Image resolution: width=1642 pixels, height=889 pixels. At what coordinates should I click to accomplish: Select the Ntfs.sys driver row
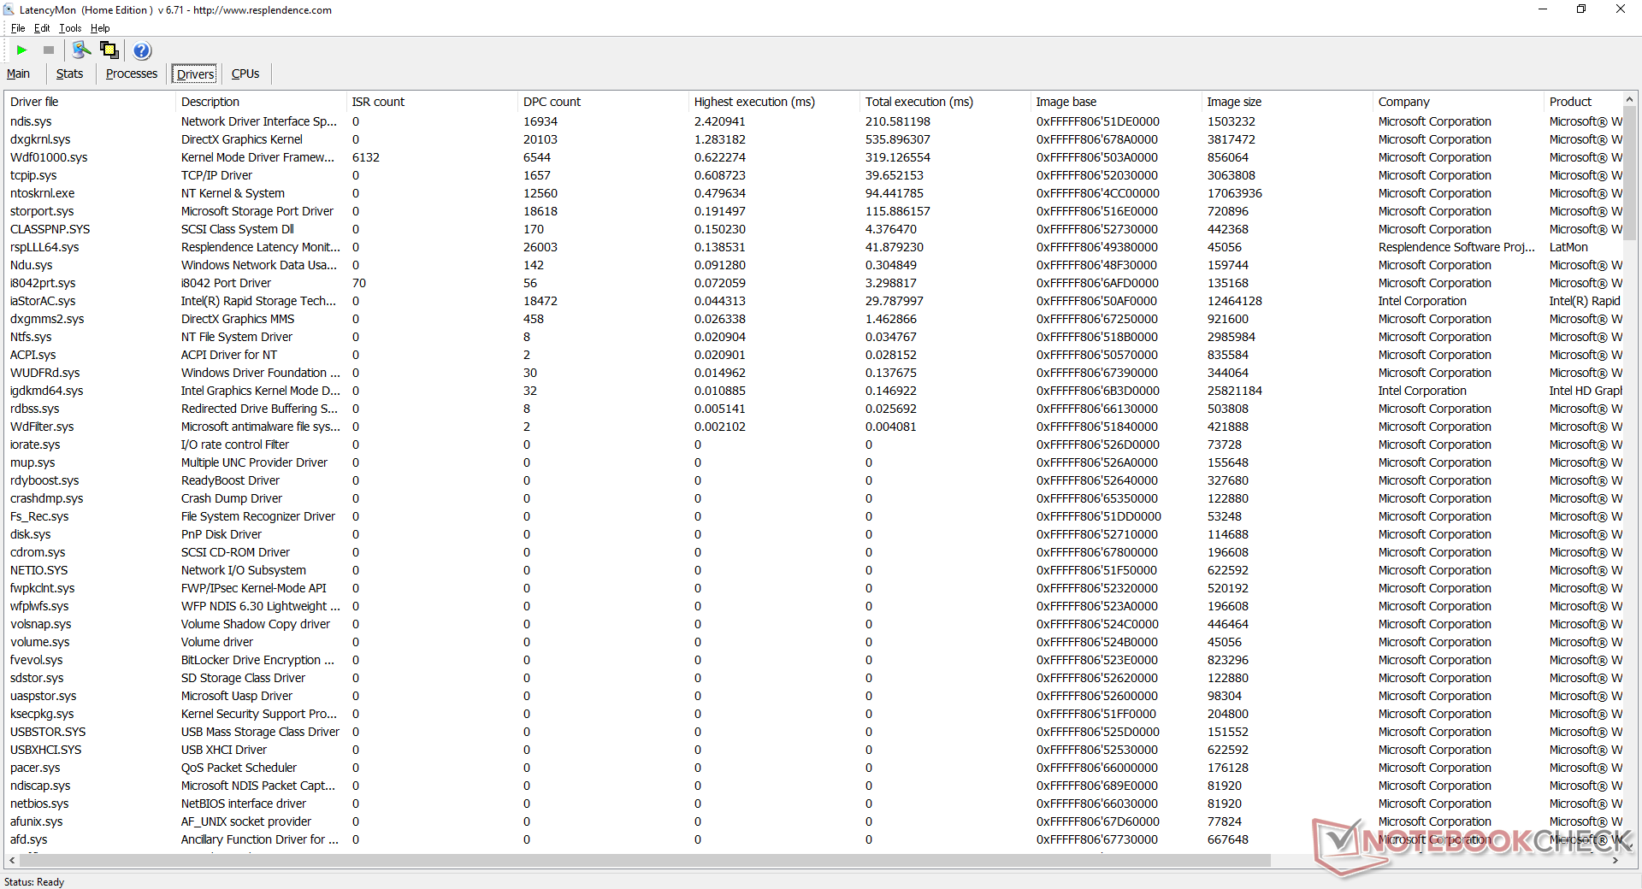[813, 337]
